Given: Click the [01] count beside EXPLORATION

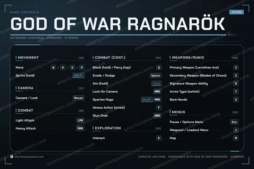Looking at the screenshot, I should pos(158,129).
